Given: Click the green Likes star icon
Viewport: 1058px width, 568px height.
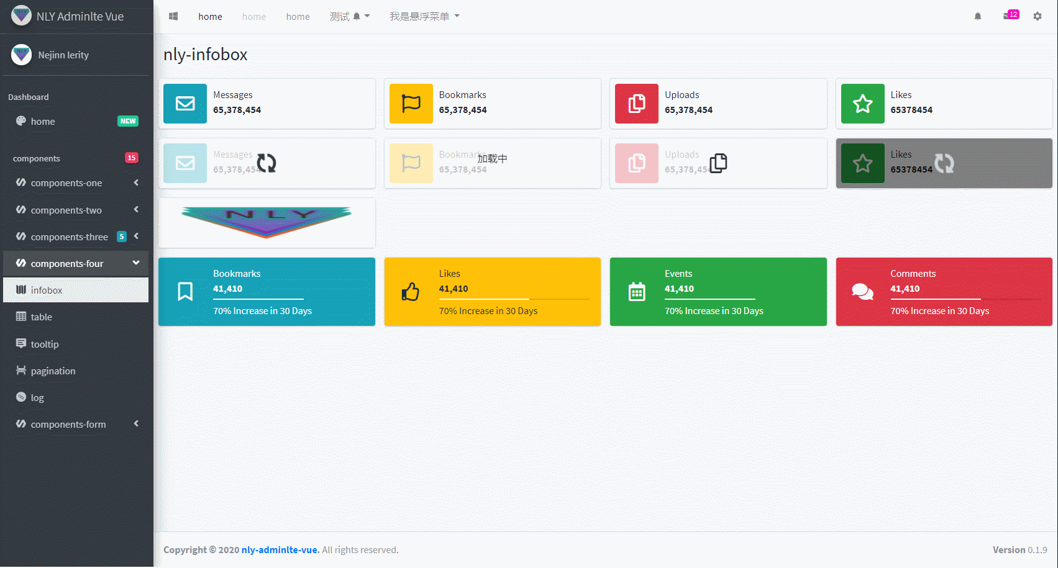Looking at the screenshot, I should point(862,104).
